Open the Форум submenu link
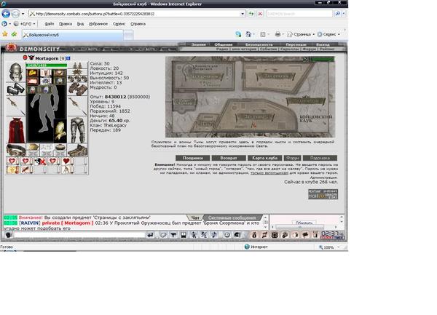 pyautogui.click(x=310, y=49)
